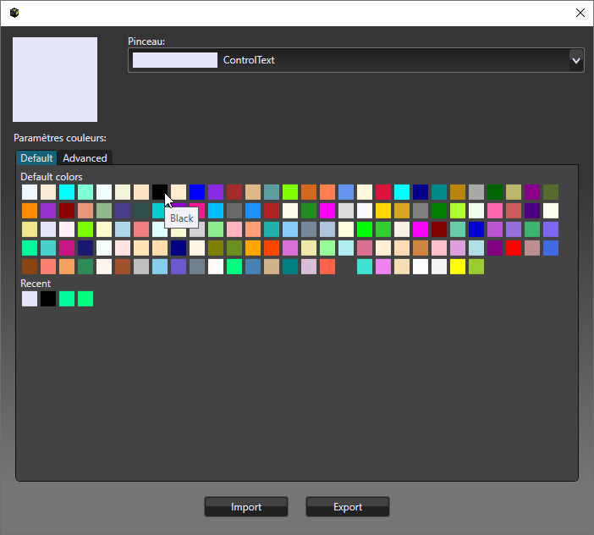Choose the DeepSkyBlue default swatch
This screenshot has width=594, height=535.
(x=216, y=211)
